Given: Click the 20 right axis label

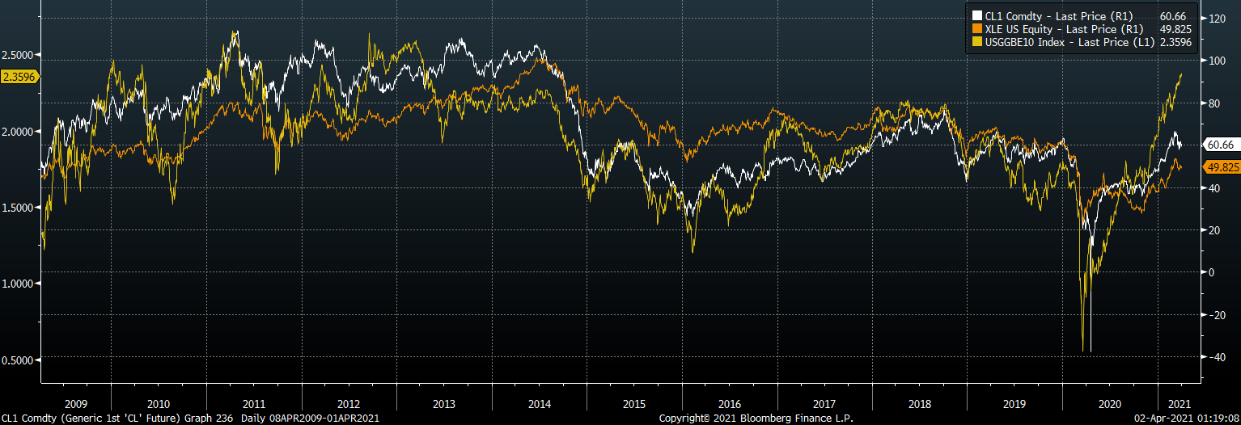Looking at the screenshot, I should (x=1213, y=230).
